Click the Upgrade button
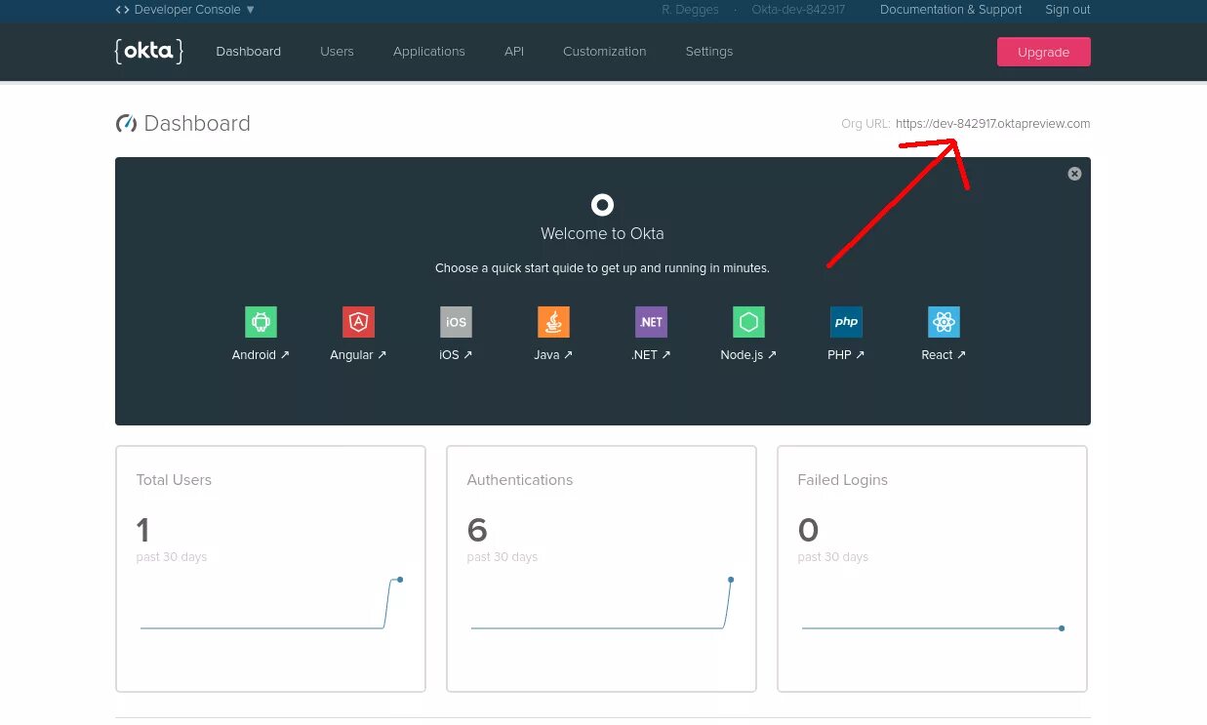 1043,51
